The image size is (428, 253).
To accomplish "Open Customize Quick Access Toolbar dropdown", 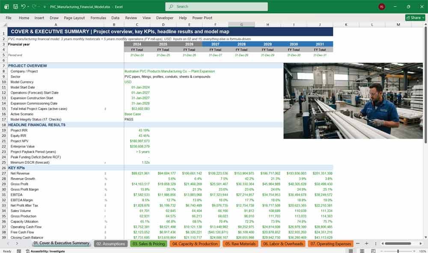I will pyautogui.click(x=45, y=7).
